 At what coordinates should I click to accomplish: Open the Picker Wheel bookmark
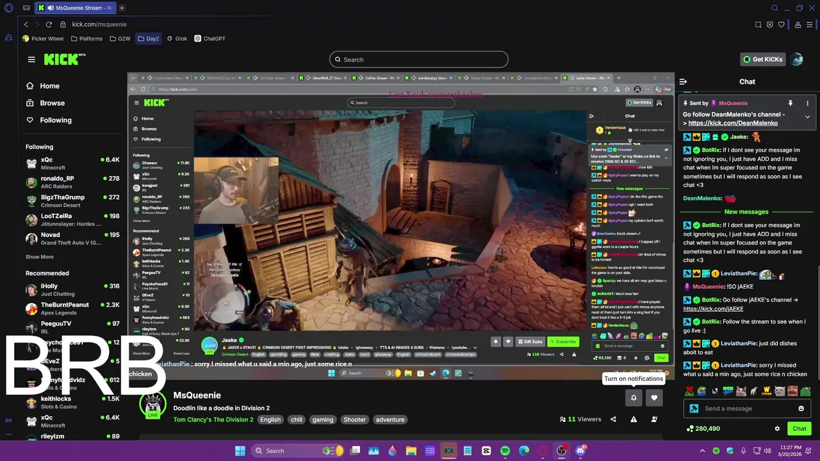(x=43, y=38)
